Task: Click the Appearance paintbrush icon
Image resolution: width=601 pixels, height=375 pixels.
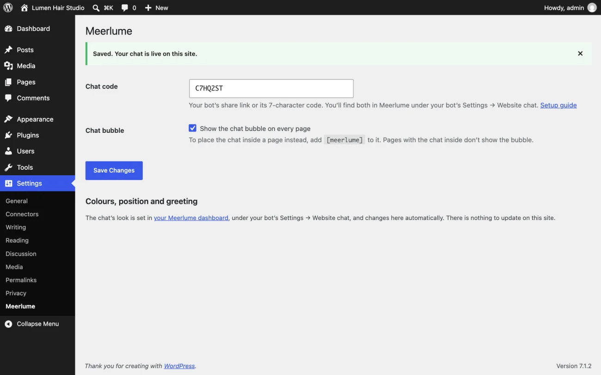Action: (8, 119)
